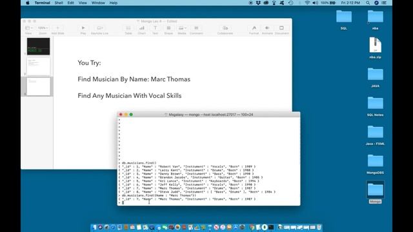
Task: Open the Edit menu
Action: pyautogui.click(x=70, y=3)
